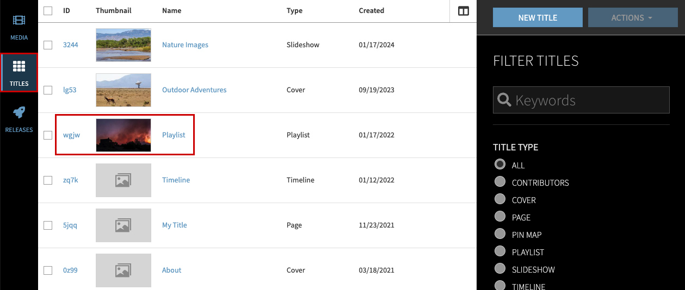Image resolution: width=685 pixels, height=290 pixels.
Task: Click the column chooser icon
Action: click(x=464, y=11)
